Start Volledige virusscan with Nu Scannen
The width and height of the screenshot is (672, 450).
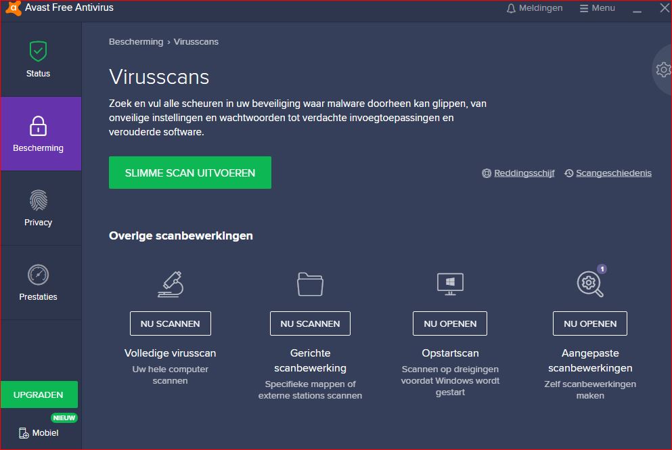[170, 323]
